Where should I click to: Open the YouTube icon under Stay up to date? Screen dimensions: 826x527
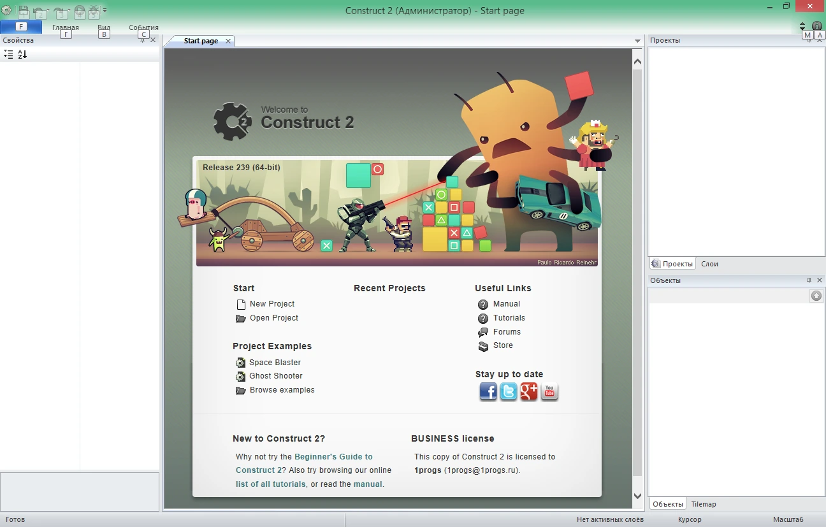coord(549,391)
